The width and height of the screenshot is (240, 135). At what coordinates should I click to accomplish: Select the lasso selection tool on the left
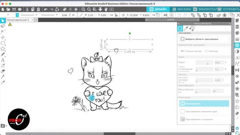pos(3,26)
